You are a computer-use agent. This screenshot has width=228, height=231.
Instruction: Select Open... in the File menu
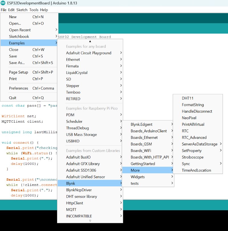29,23
